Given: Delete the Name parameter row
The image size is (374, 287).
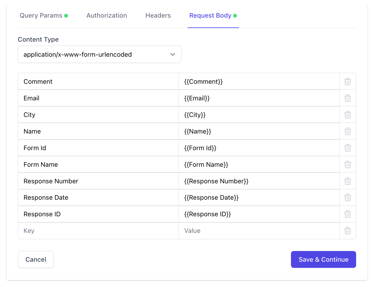Looking at the screenshot, I should click(x=347, y=131).
